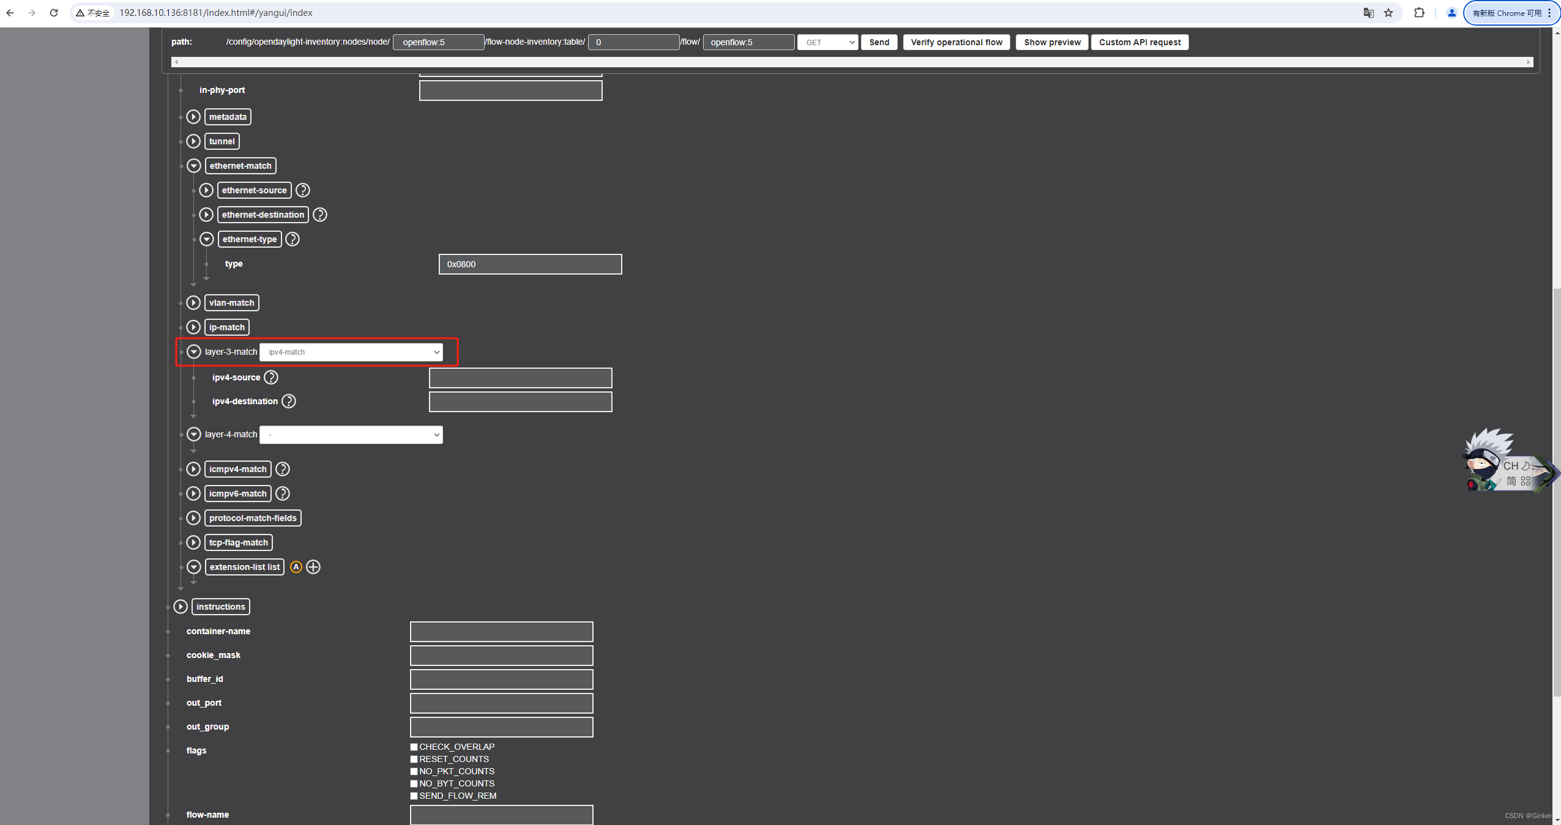Click the ethernet-type value field showing 0x0800
1561x825 pixels.
coord(530,264)
